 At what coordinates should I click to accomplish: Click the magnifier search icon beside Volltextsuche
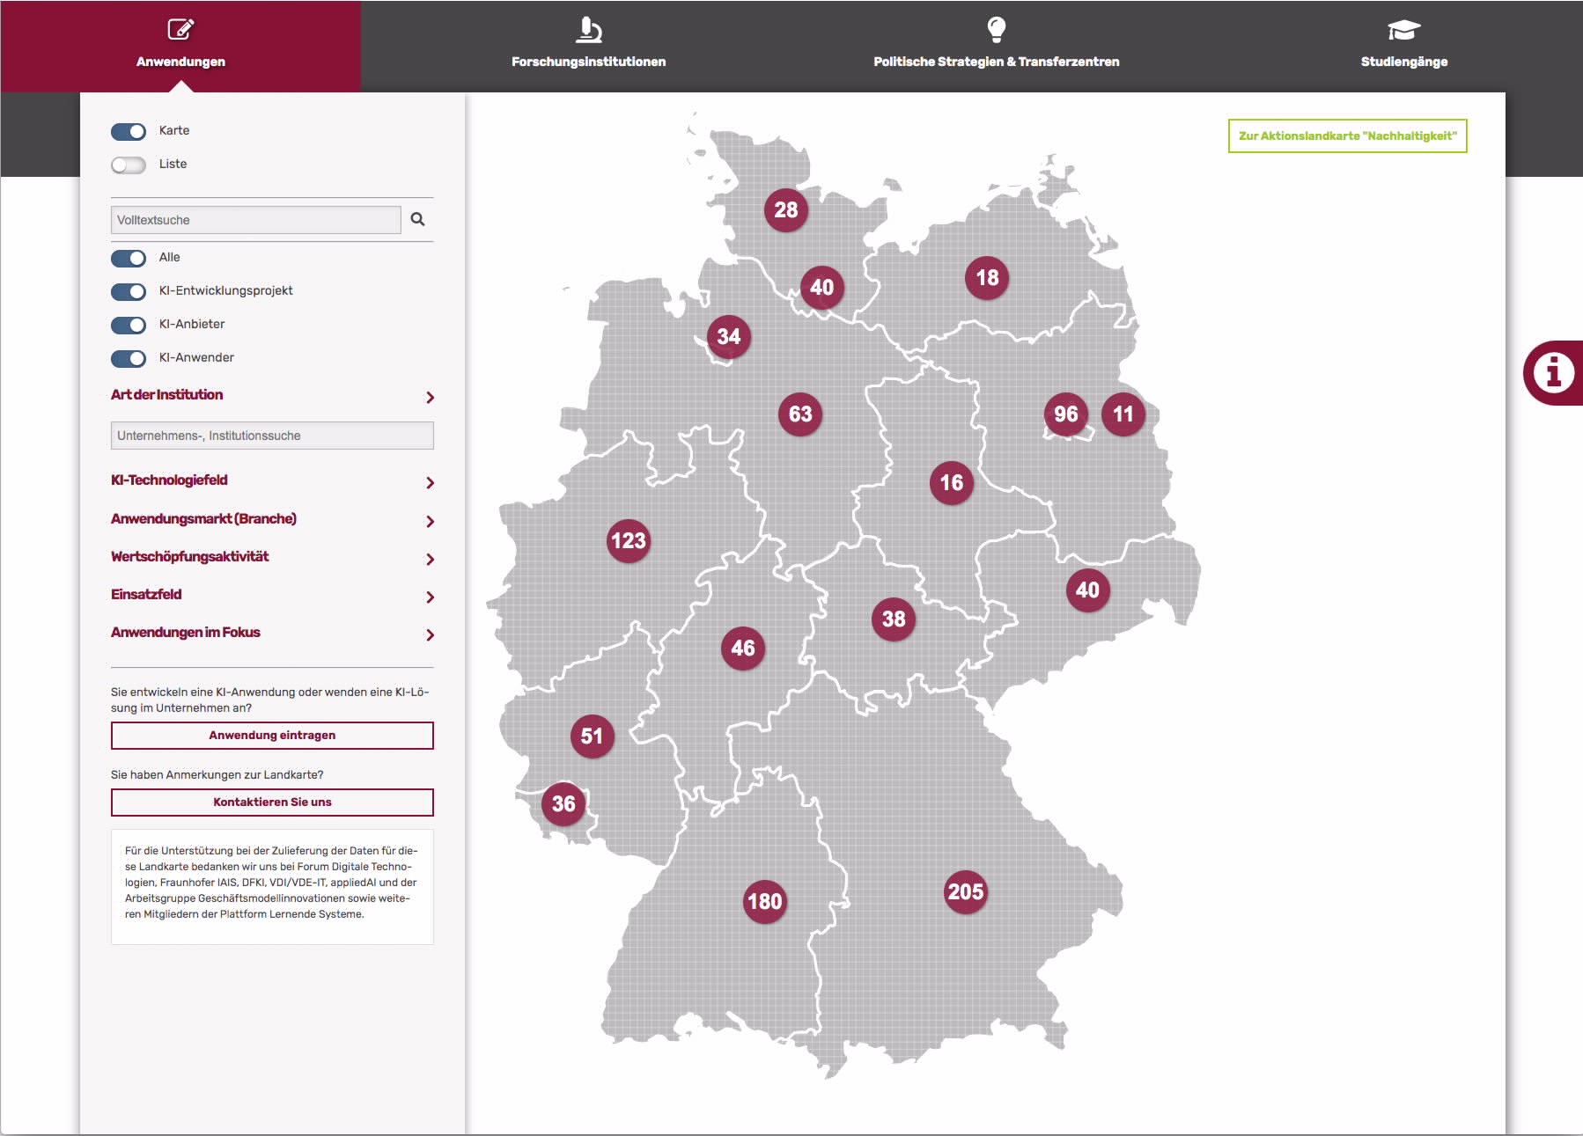417,219
